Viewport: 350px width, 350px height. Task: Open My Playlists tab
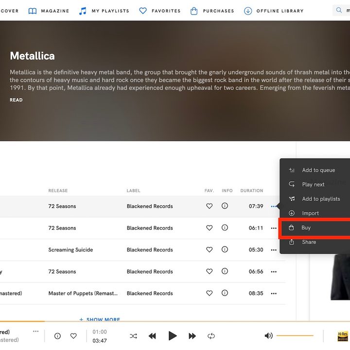click(104, 11)
